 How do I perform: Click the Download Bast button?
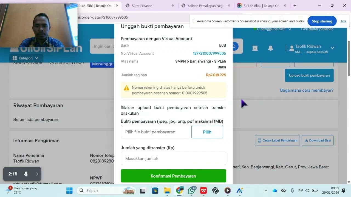318,140
